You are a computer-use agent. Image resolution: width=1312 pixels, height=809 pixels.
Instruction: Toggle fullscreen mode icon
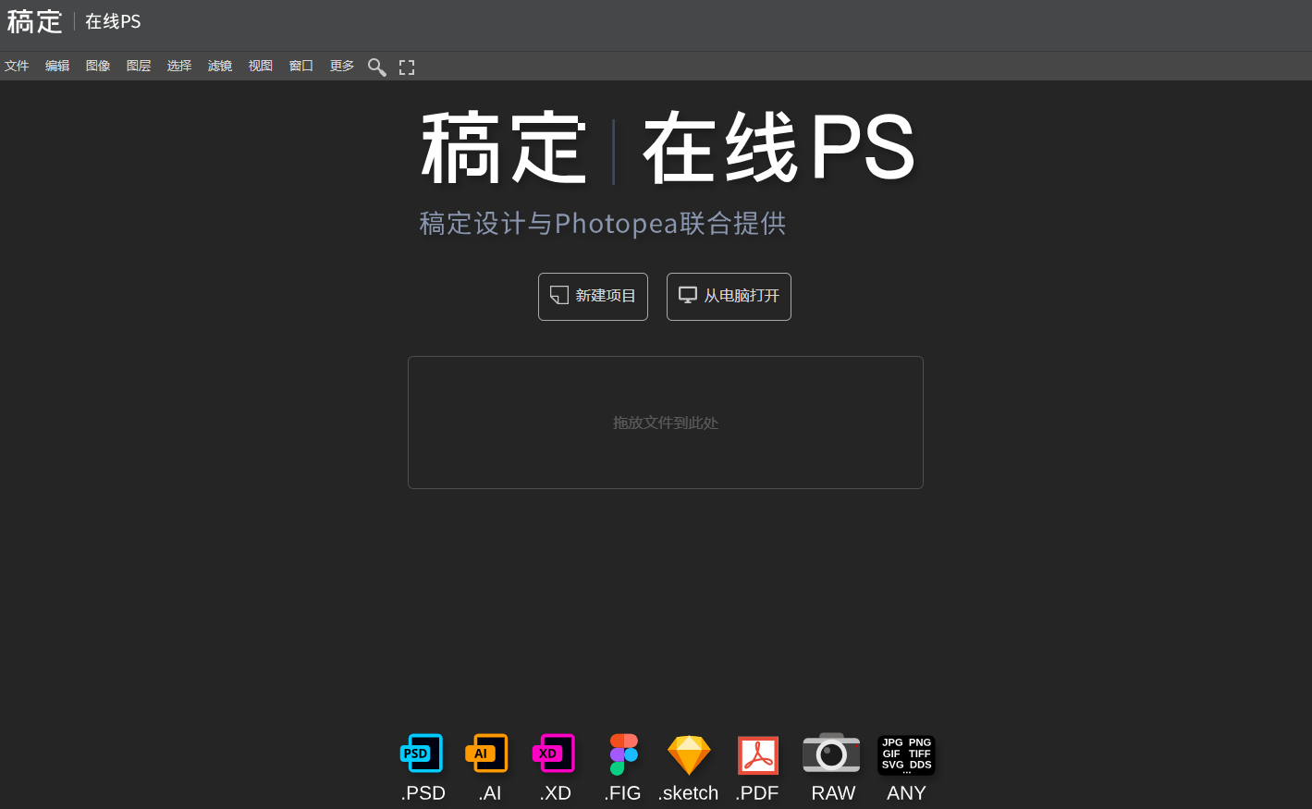click(x=407, y=67)
